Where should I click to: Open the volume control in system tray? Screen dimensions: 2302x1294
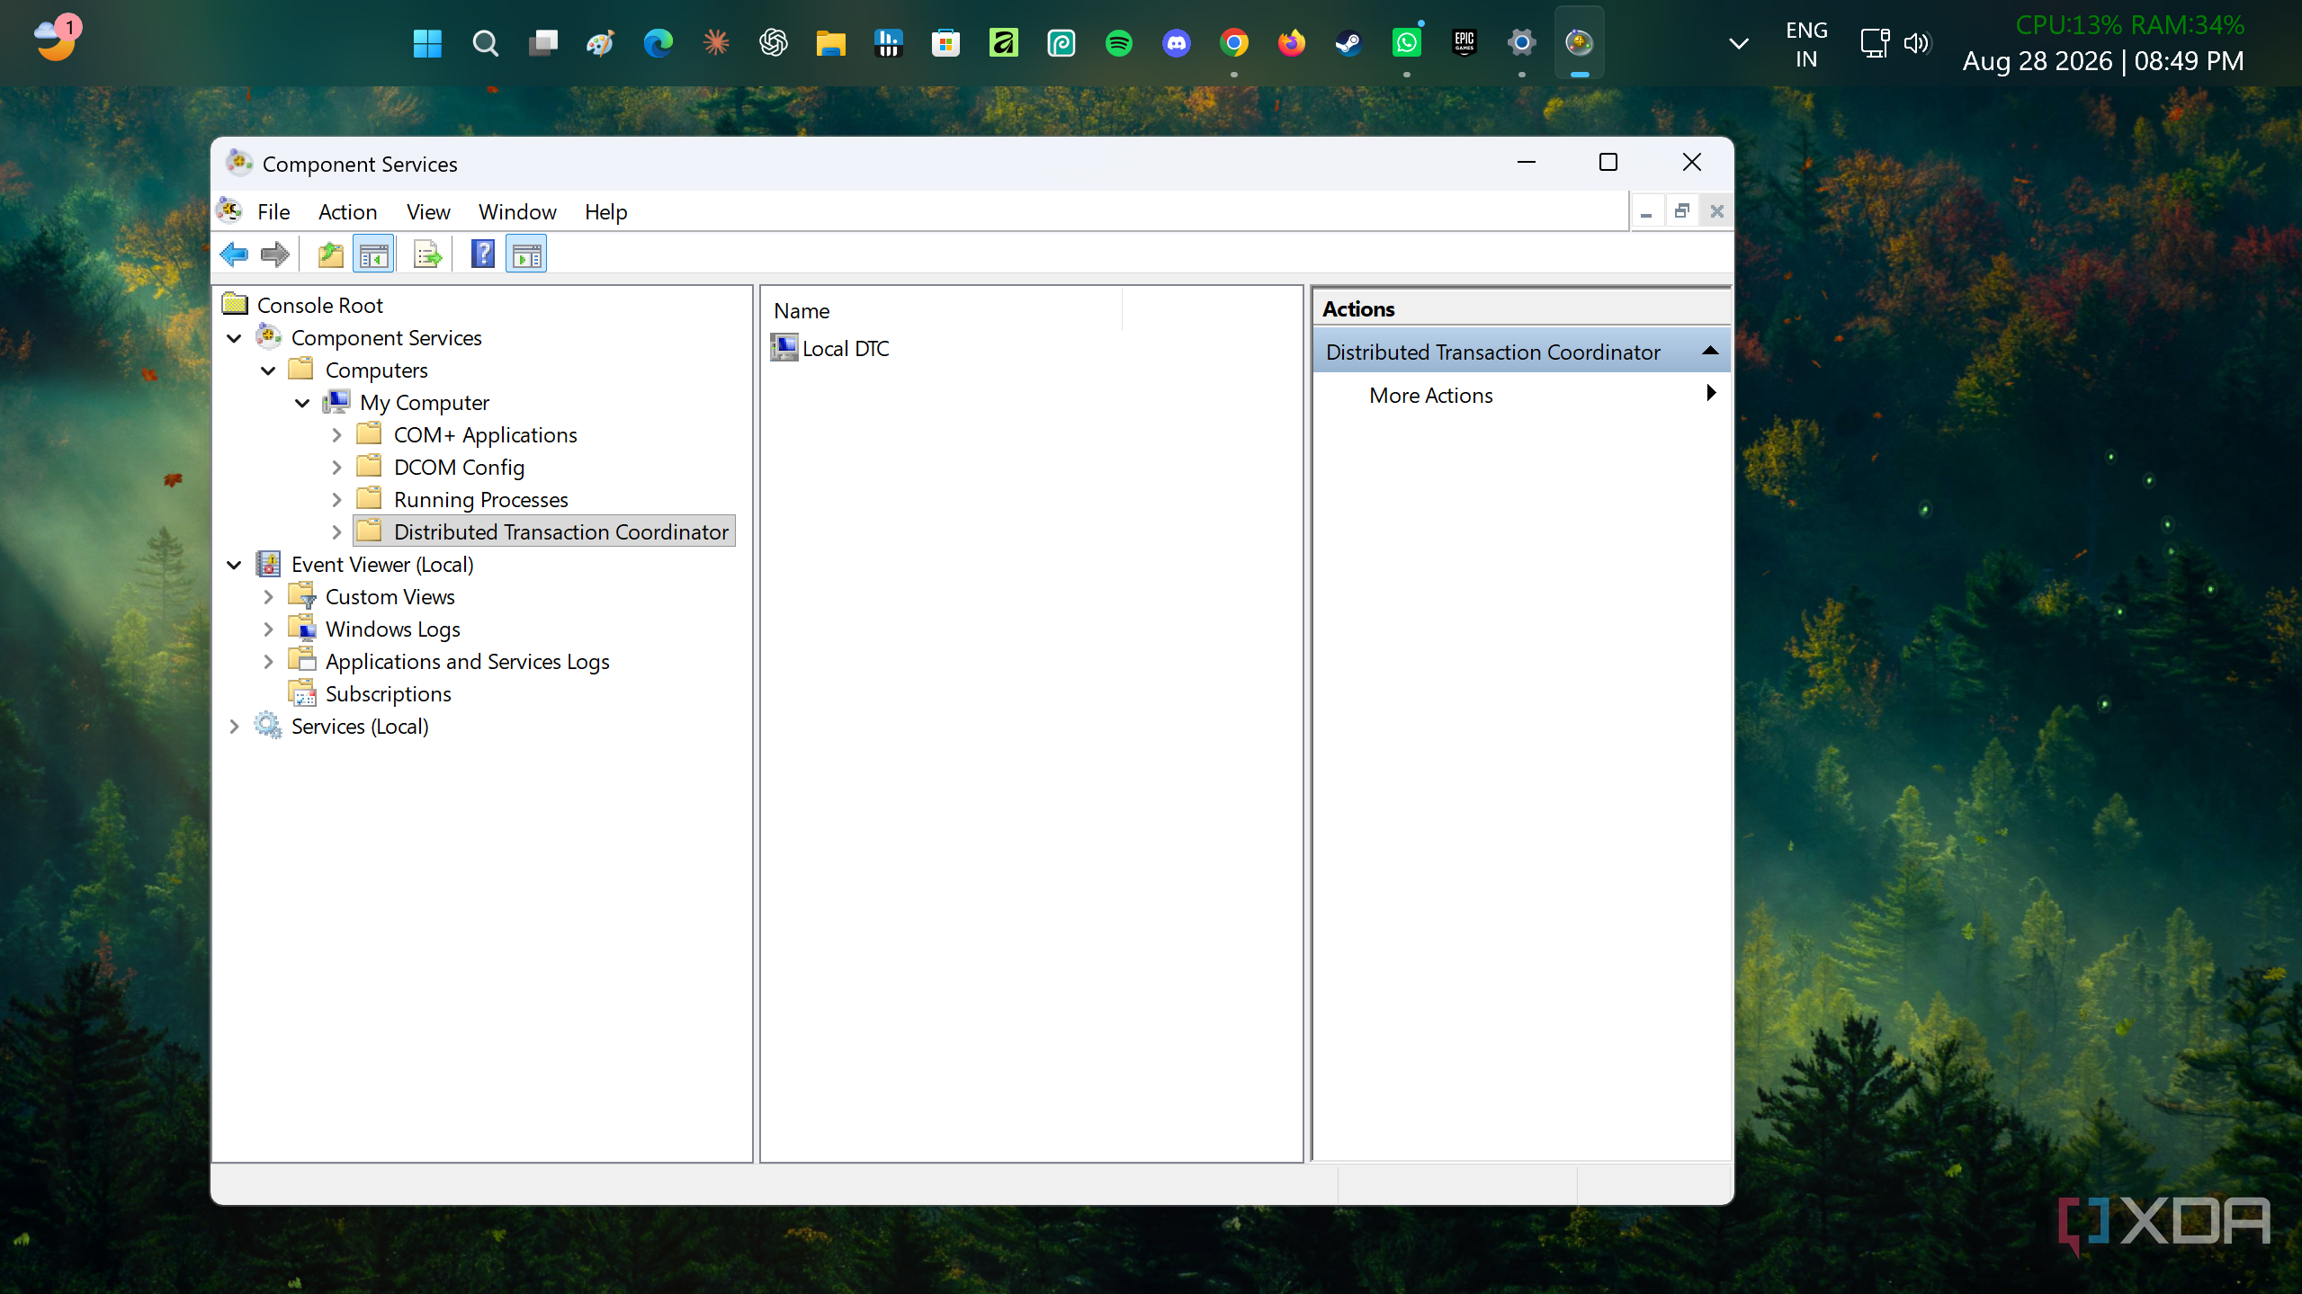1917,43
